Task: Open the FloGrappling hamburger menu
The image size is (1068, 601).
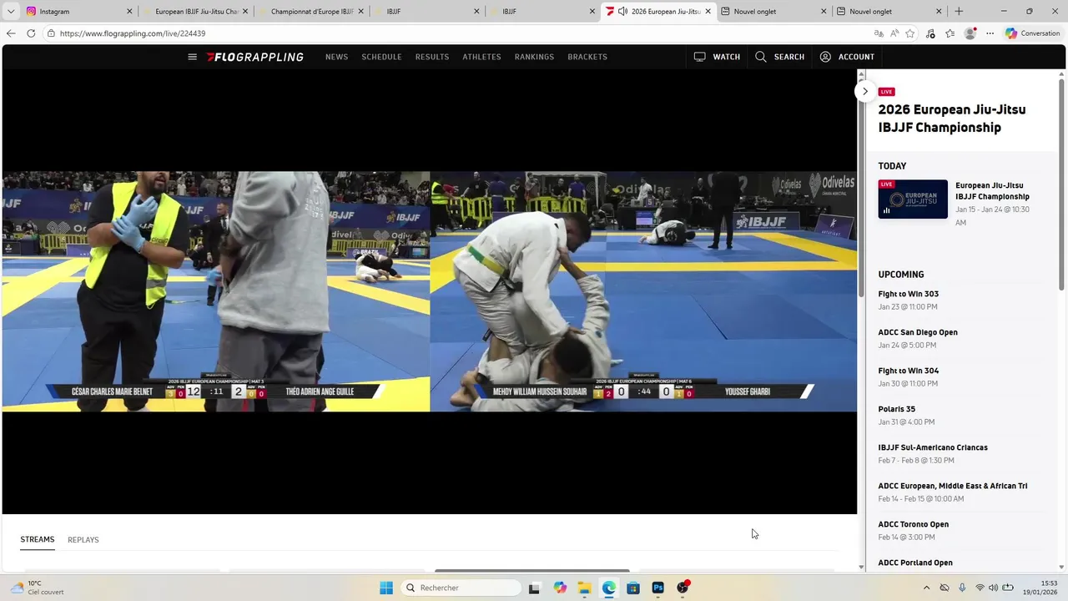Action: tap(193, 57)
